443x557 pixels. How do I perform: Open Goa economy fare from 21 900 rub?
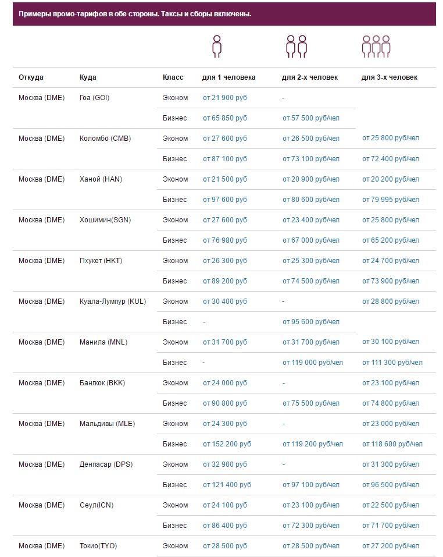(224, 98)
